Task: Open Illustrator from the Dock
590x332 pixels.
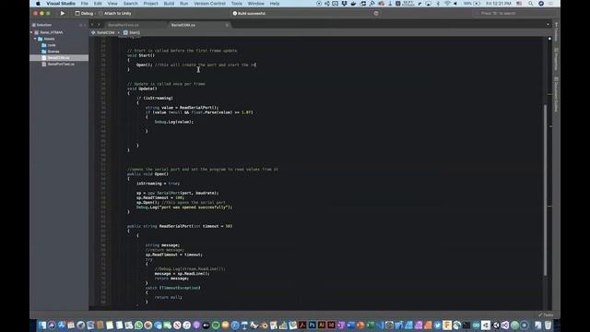Action: tap(322, 325)
